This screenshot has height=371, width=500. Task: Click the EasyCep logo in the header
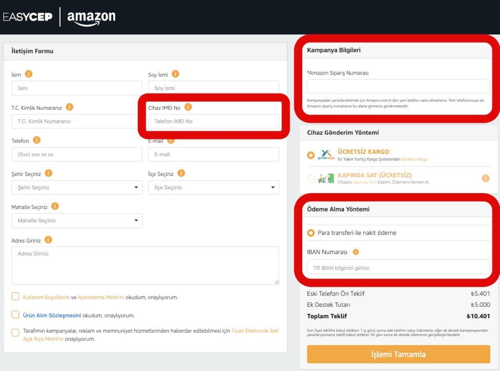pyautogui.click(x=29, y=17)
